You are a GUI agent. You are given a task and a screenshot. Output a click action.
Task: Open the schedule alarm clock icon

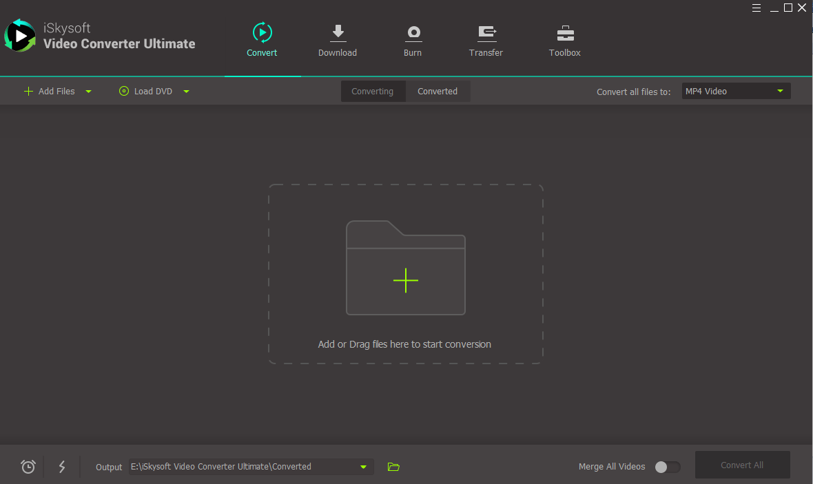(28, 466)
